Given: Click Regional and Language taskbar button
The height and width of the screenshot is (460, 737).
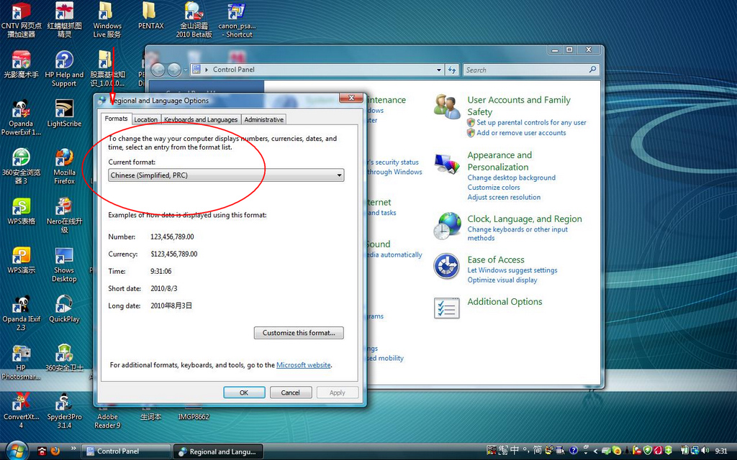Looking at the screenshot, I should pos(219,451).
